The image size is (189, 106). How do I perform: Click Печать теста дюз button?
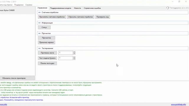pos(47,63)
